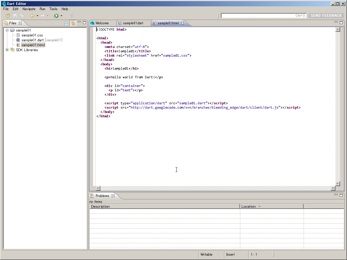Open the Help menu

tap(65, 9)
